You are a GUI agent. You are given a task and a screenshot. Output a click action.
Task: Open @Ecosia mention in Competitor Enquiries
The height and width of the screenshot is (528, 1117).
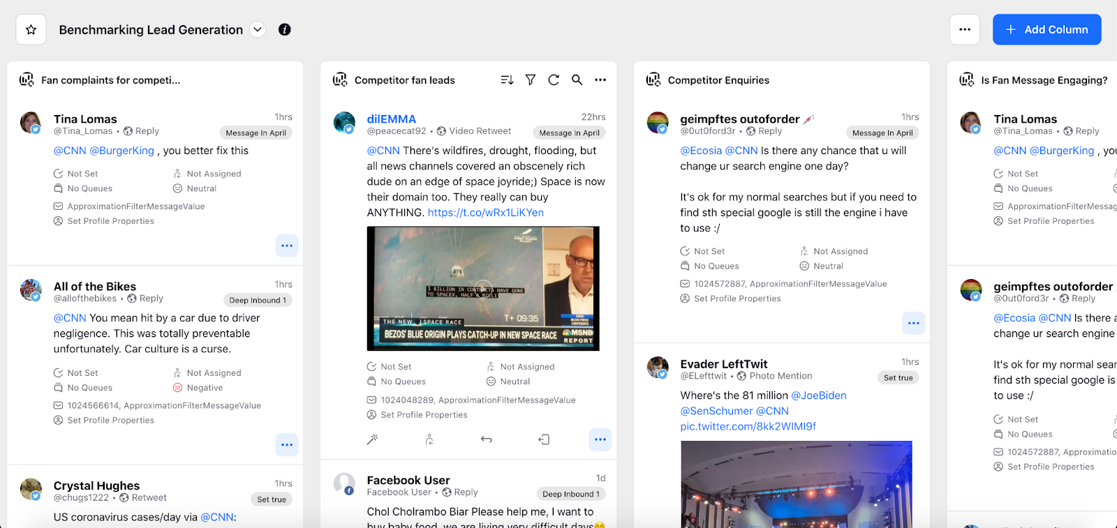coord(701,151)
